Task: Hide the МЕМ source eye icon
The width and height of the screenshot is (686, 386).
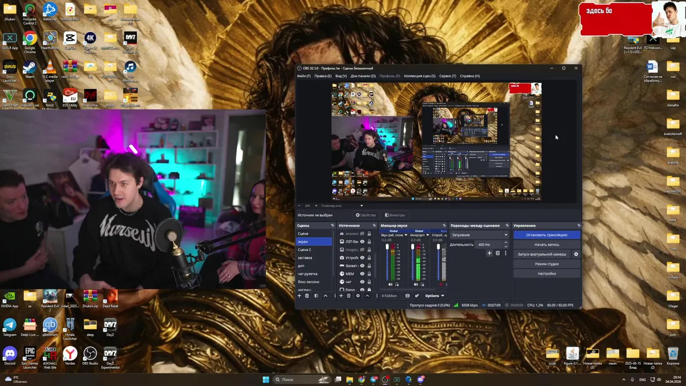Action: (362, 274)
